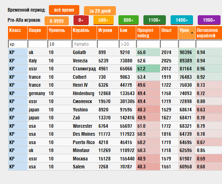This screenshot has height=184, width=222.
Task: Sort by the Урон column sort arrow
Action: pos(192,33)
